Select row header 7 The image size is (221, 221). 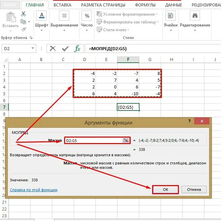(4, 107)
